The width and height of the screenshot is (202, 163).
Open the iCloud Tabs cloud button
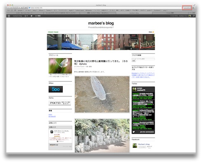(x=15, y=8)
